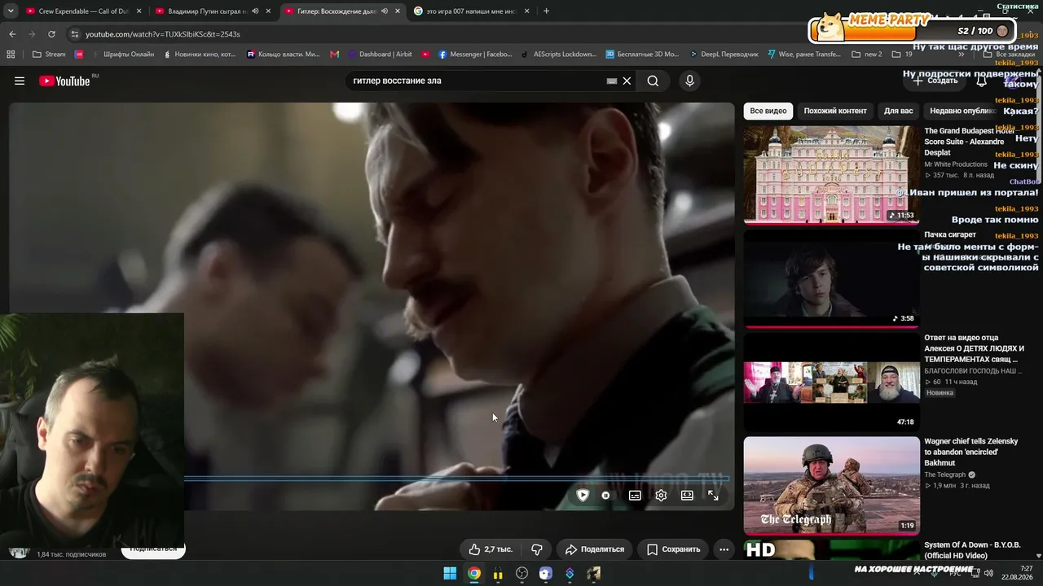The image size is (1043, 586).
Task: Open Grand Budapest Hotel video thumbnail
Action: pos(831,175)
